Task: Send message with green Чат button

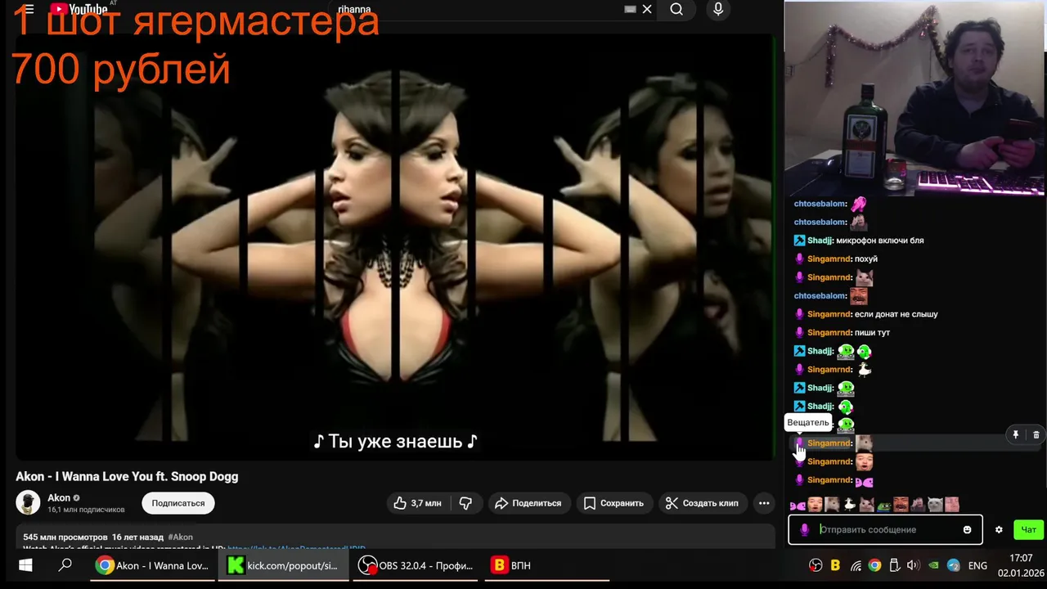Action: click(x=1028, y=530)
